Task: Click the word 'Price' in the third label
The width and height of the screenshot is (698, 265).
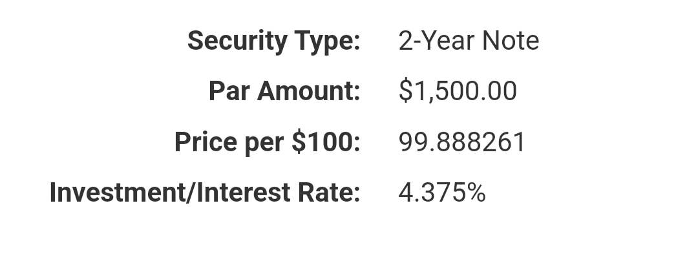Action: pos(206,142)
